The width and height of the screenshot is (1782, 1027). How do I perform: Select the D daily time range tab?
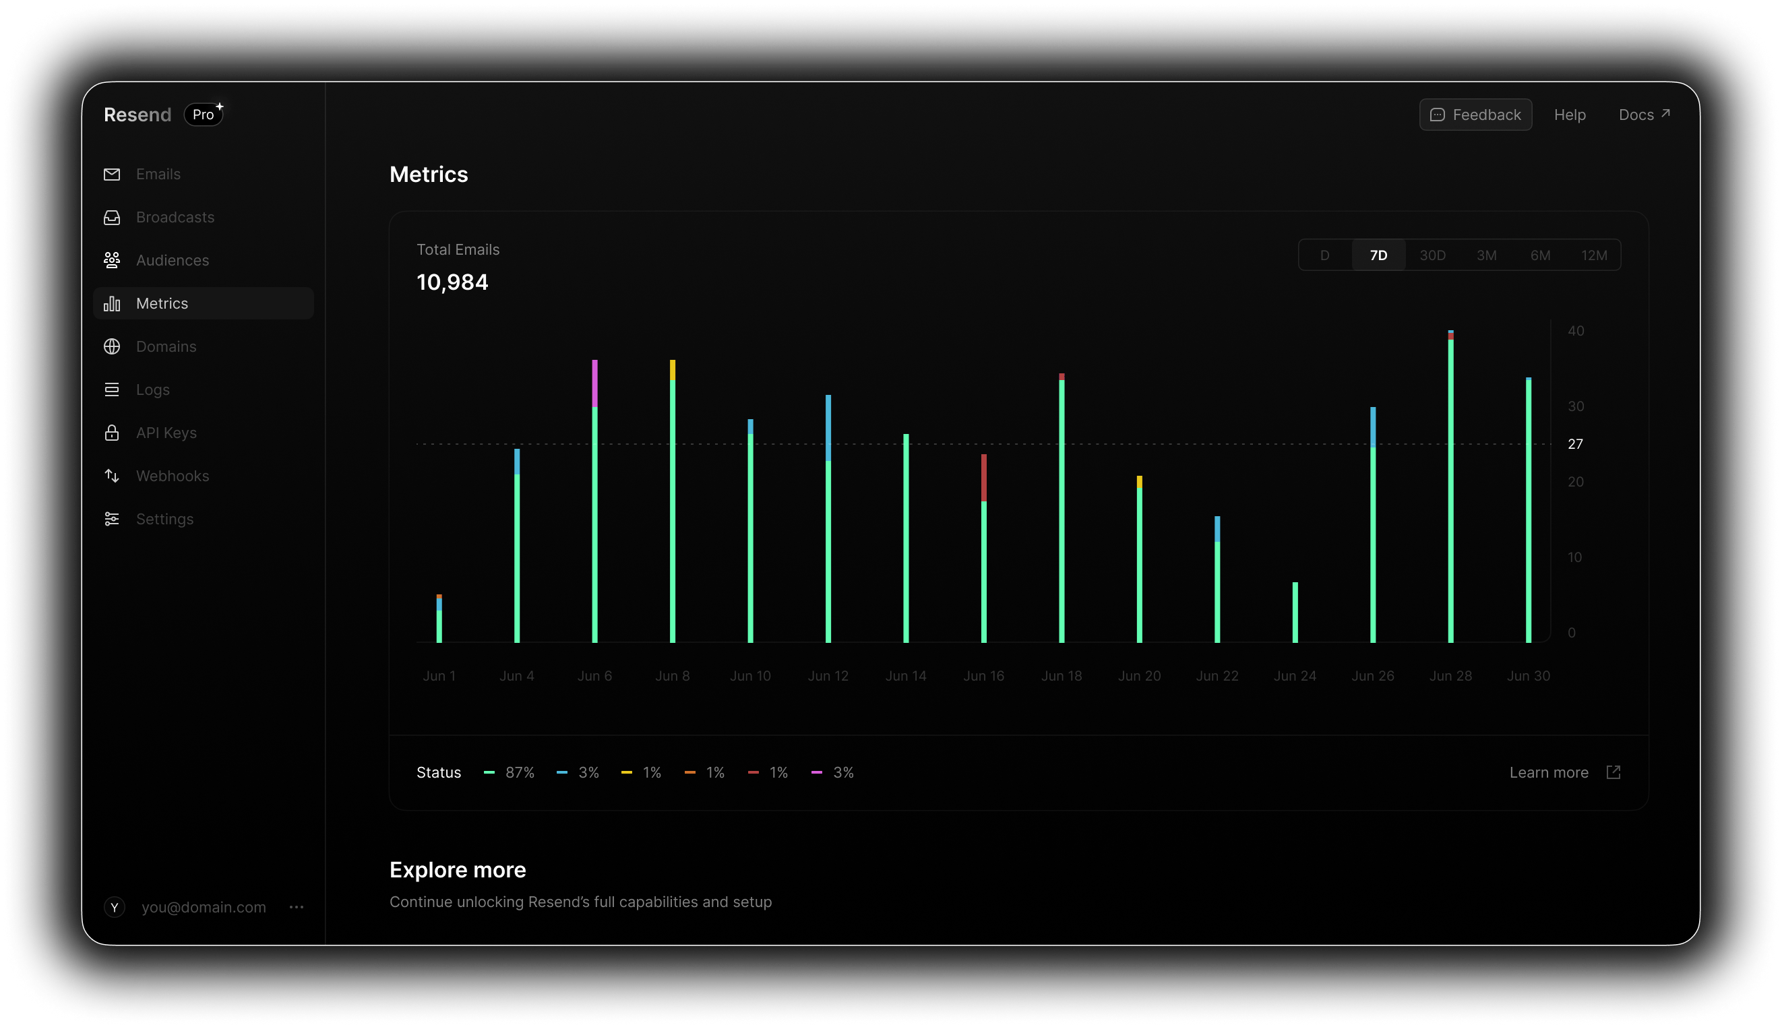pyautogui.click(x=1326, y=253)
